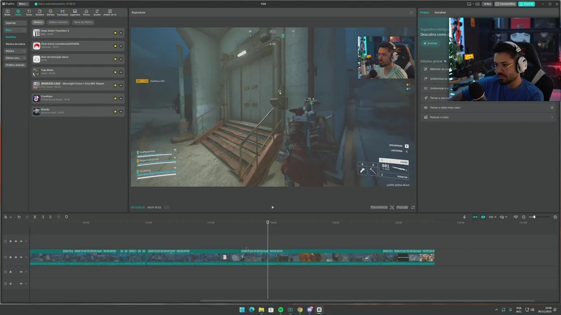
Task: Lock the main video track
Action: tap(11, 257)
